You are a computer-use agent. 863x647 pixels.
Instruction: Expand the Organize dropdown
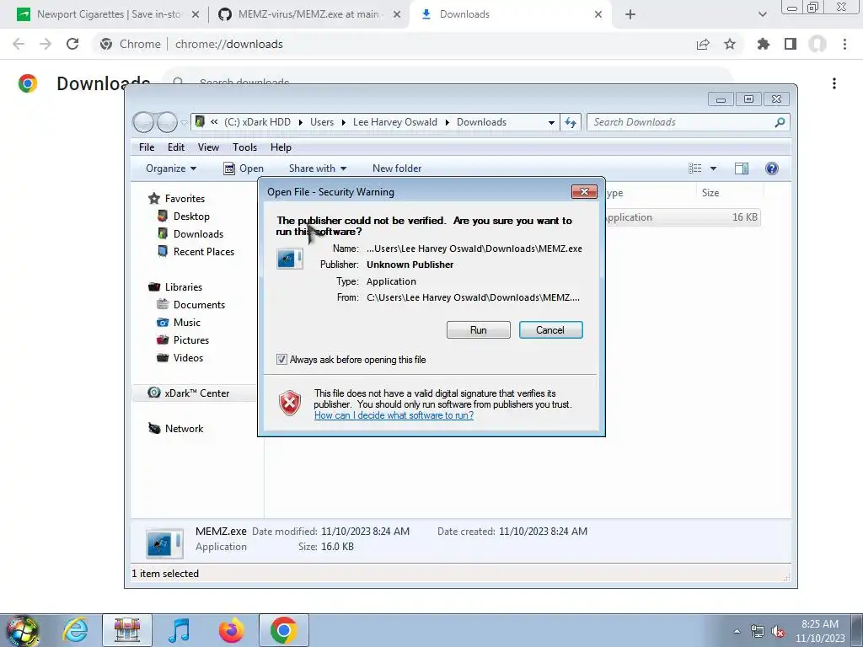click(x=170, y=168)
